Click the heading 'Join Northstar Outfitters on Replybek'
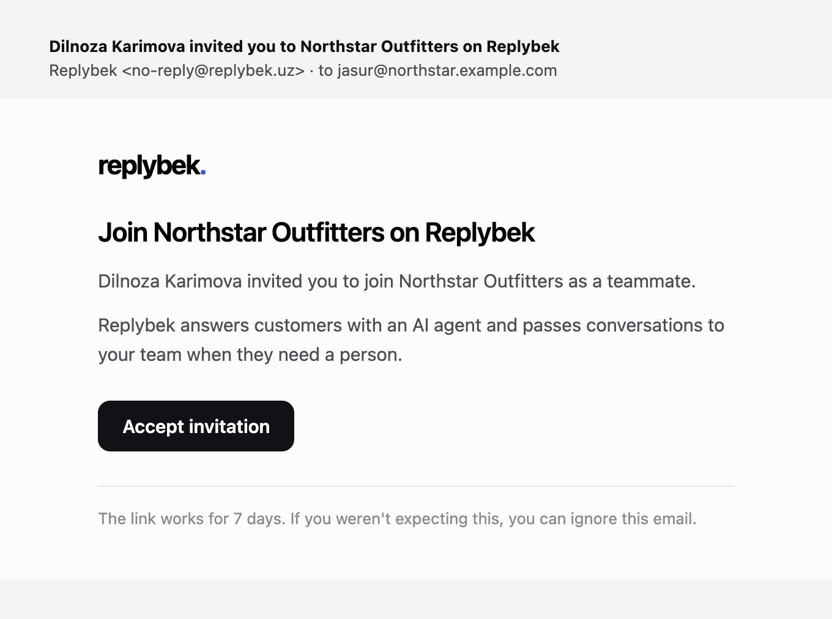832x619 pixels. pos(316,232)
